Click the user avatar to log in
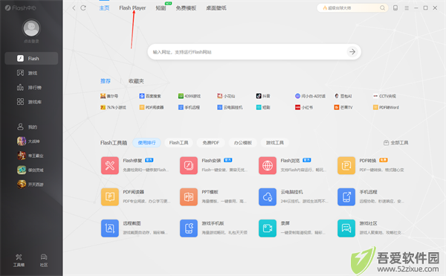Viewport: 446px width, 276px height. 31,28
